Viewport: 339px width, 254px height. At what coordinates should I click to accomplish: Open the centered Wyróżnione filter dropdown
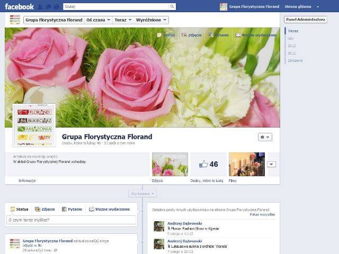(x=142, y=194)
